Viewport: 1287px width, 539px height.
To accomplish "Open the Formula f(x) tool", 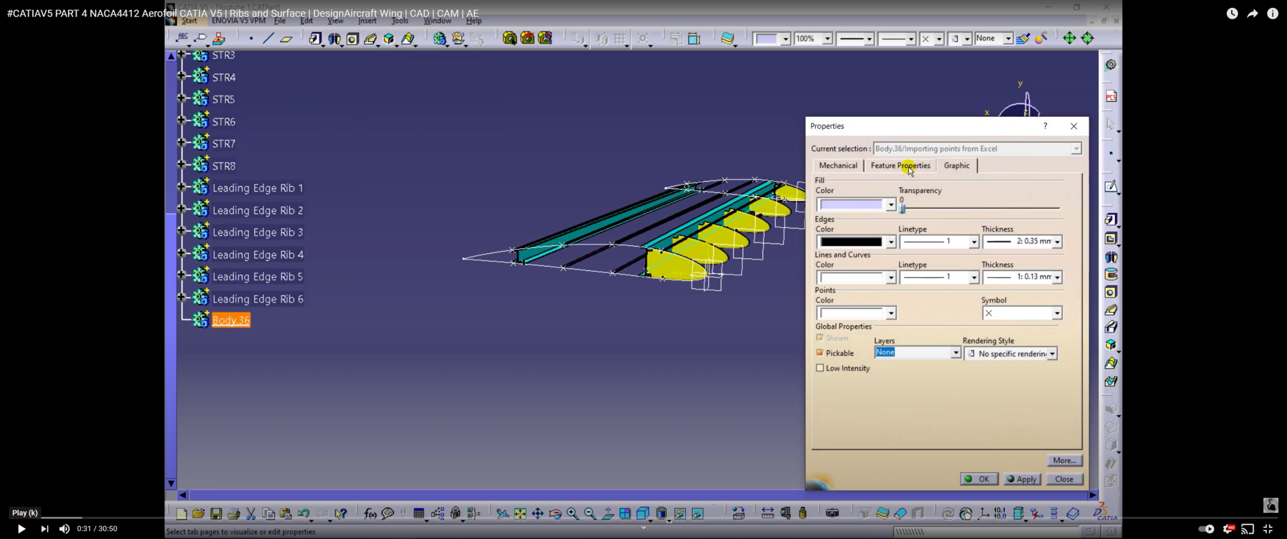I will (370, 514).
